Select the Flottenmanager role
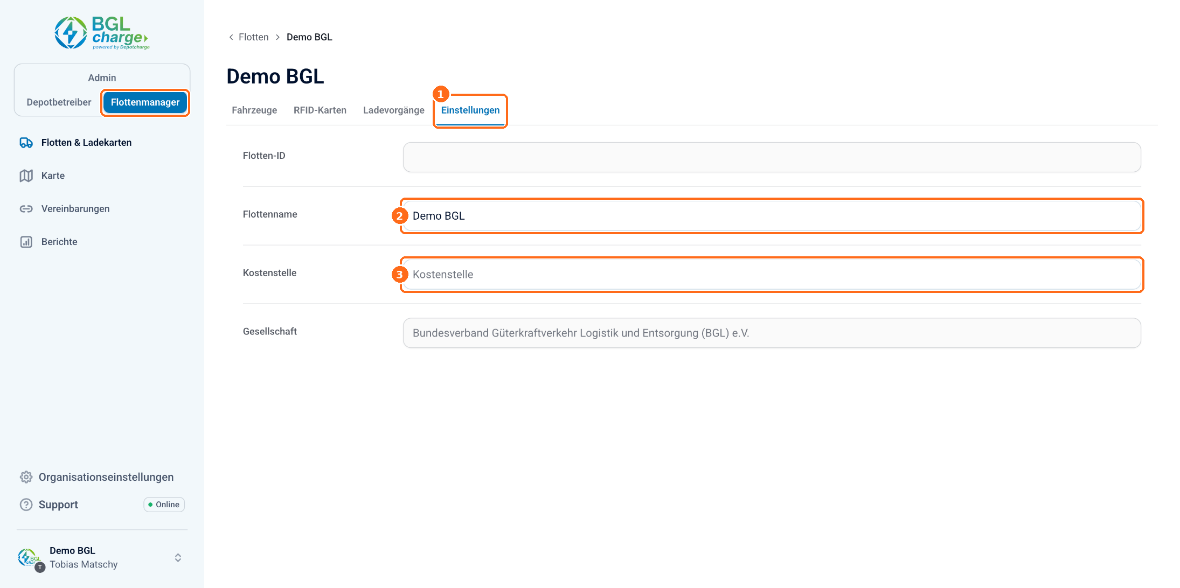 pos(145,102)
